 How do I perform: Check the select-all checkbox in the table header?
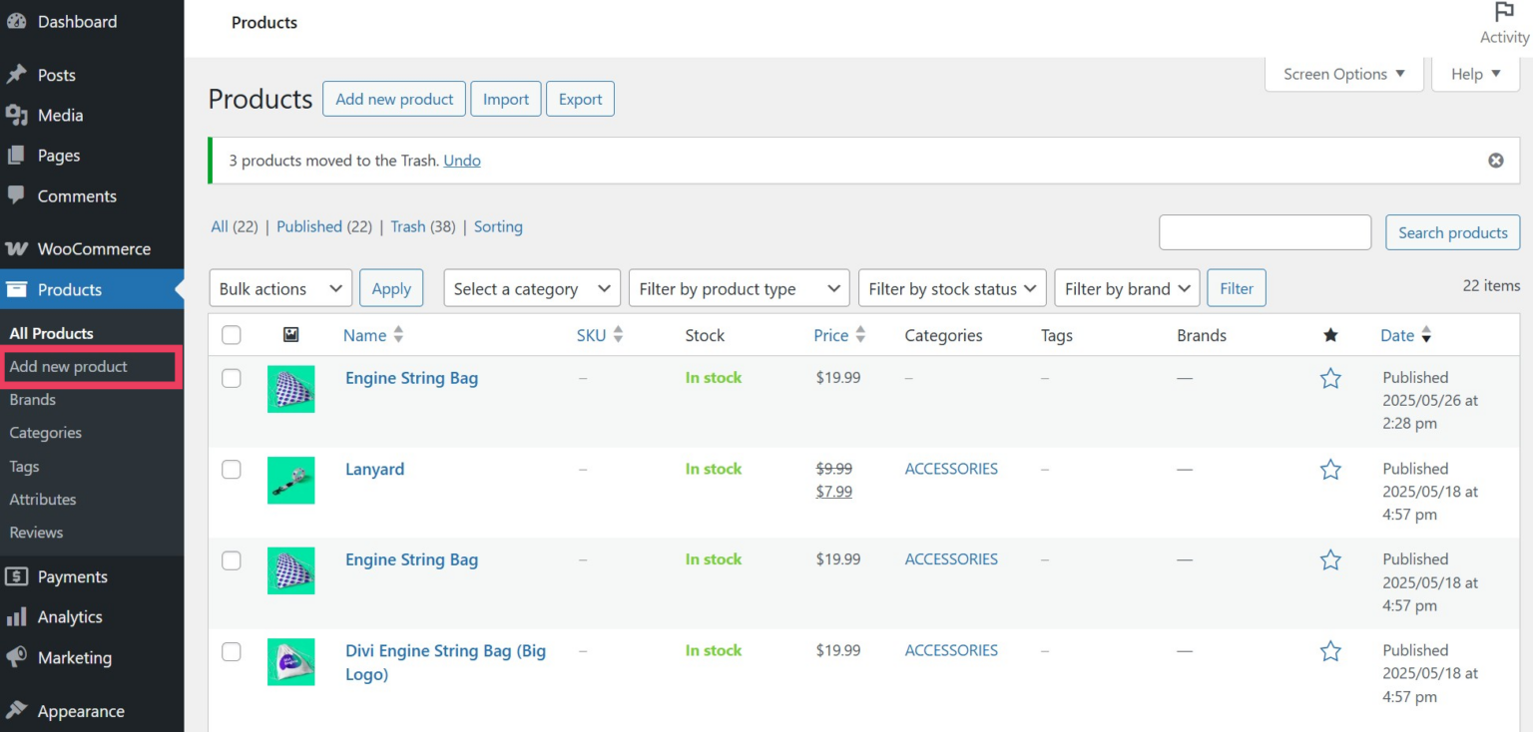[x=231, y=335]
